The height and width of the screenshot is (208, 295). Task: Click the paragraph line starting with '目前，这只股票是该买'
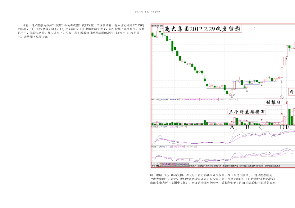tap(83, 25)
